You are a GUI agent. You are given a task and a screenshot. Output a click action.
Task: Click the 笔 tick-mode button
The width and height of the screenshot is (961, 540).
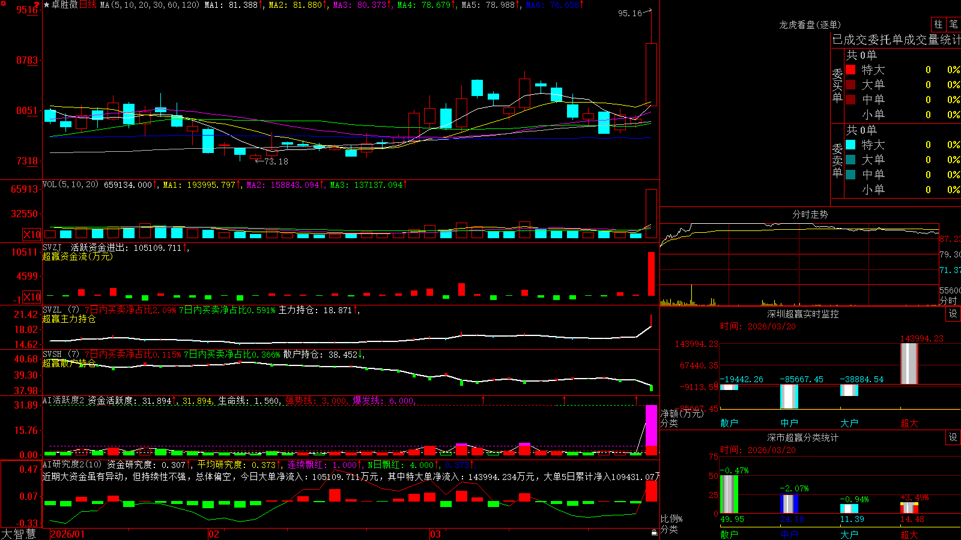954,25
